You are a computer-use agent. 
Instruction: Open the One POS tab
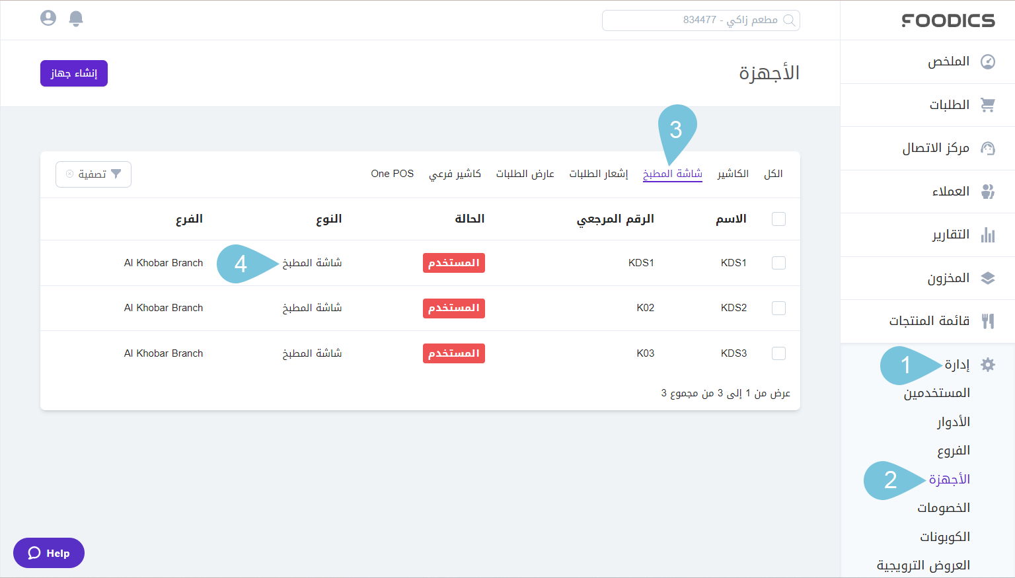click(392, 173)
